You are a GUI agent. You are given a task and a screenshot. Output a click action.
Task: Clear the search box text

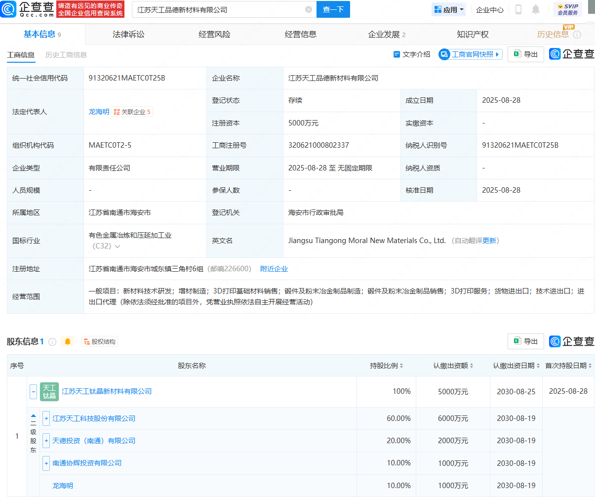(309, 9)
